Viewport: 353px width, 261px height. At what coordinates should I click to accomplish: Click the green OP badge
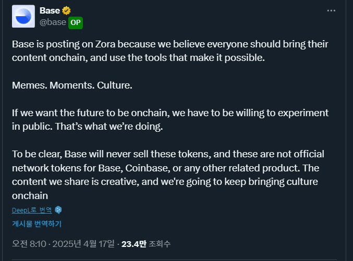76,23
